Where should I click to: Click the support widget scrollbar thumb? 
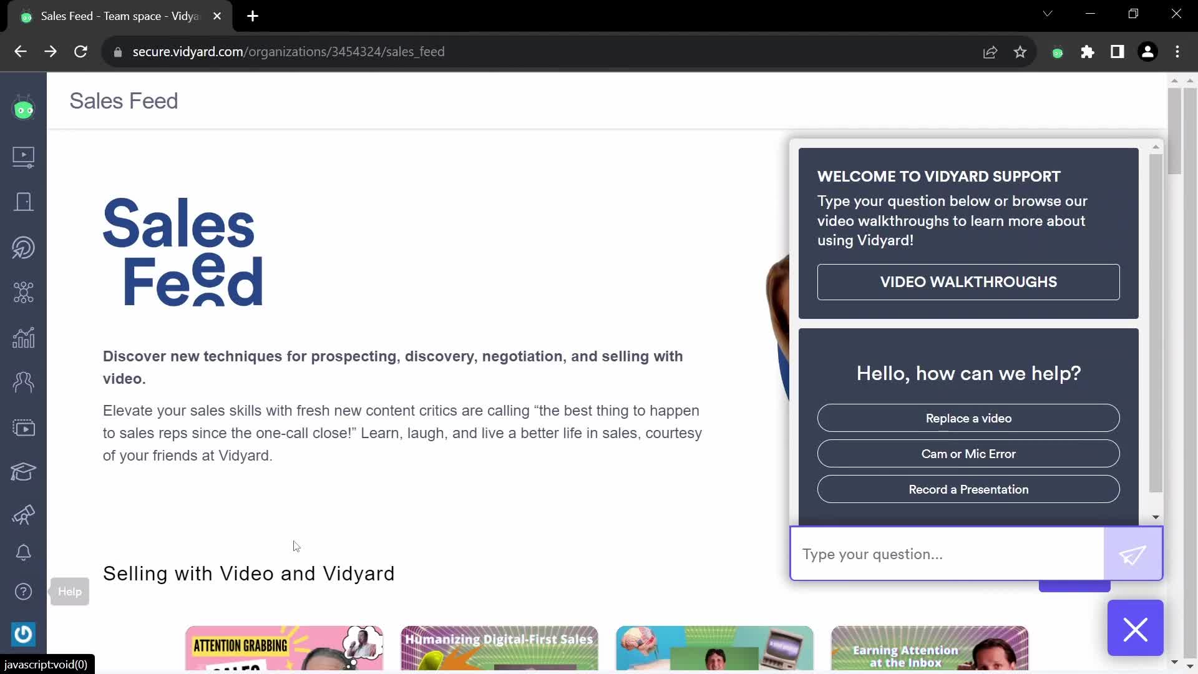tap(1156, 323)
